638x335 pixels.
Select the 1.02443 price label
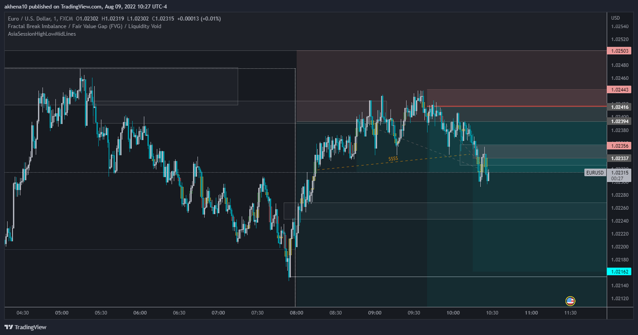(x=619, y=90)
